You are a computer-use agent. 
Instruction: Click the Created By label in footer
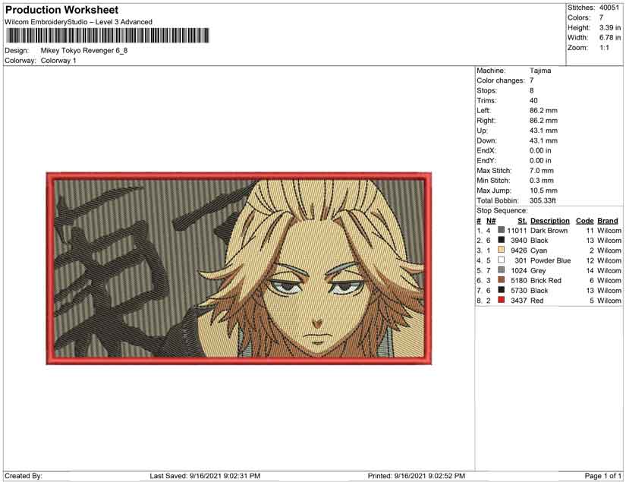(24, 476)
